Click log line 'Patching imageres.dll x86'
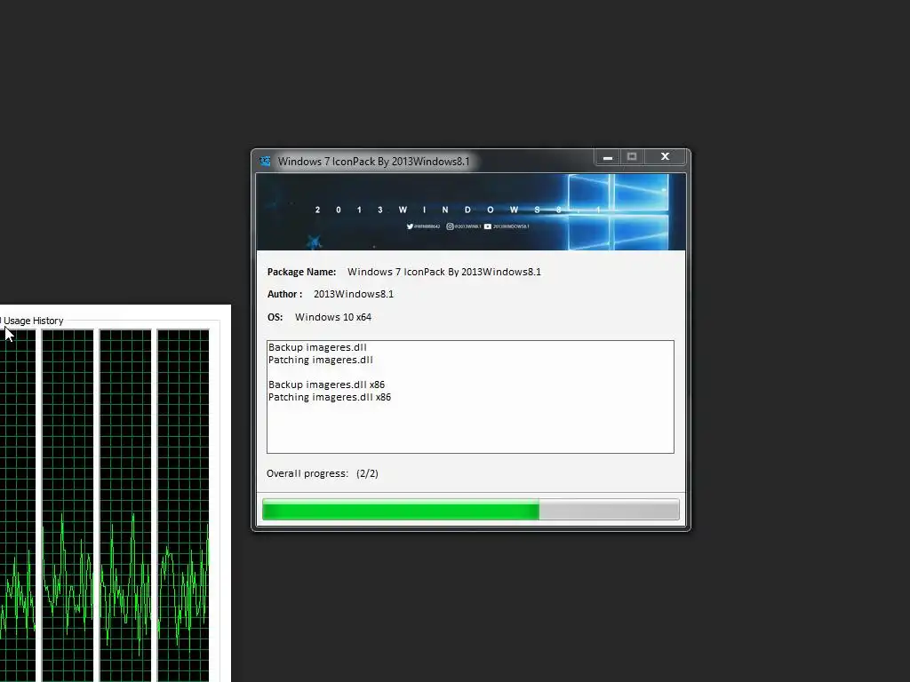The image size is (910, 682). click(x=330, y=397)
